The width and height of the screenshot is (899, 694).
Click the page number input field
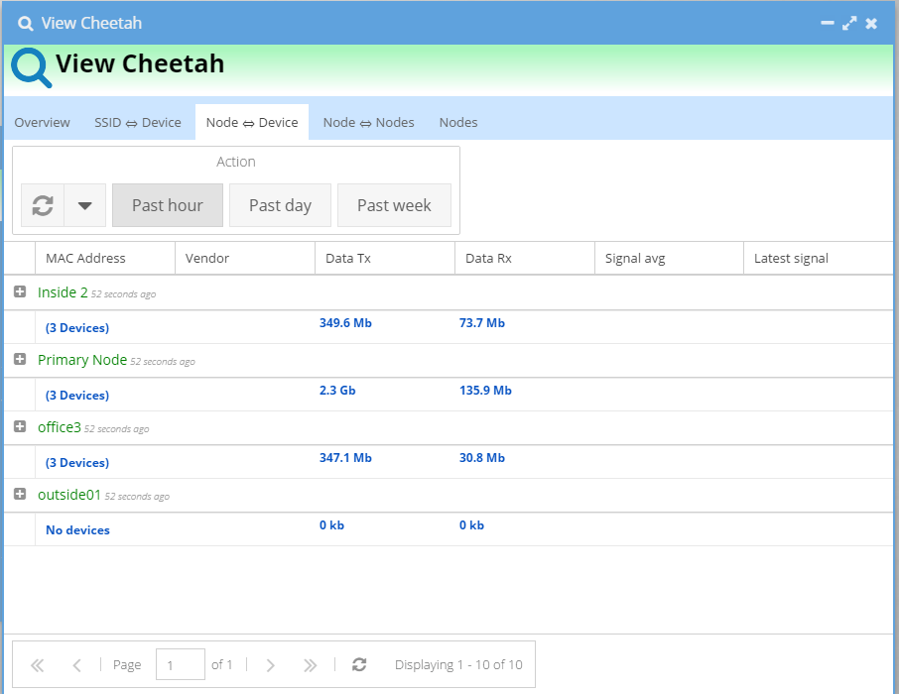180,665
